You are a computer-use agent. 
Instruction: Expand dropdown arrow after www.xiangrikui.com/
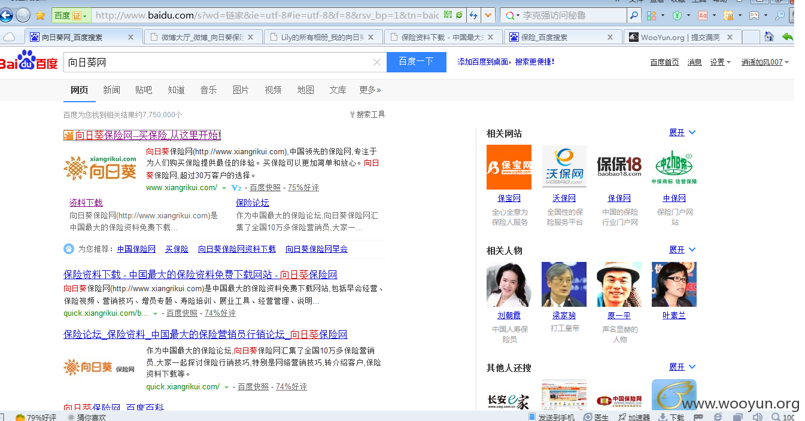(224, 188)
